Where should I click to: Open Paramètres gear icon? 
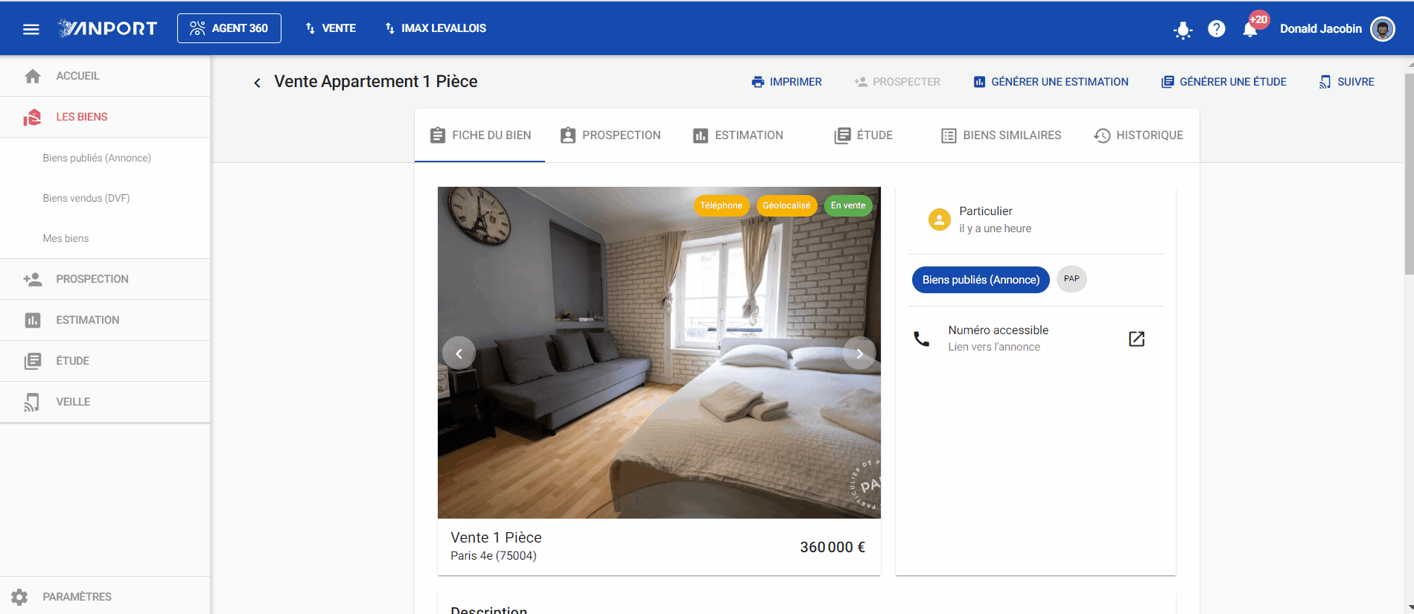click(x=19, y=597)
